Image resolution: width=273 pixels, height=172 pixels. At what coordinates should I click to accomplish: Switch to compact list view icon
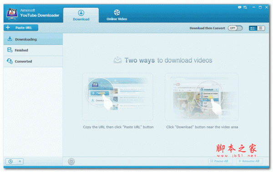point(261,28)
